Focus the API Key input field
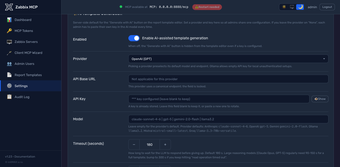This screenshot has height=167, width=340. [x=219, y=99]
